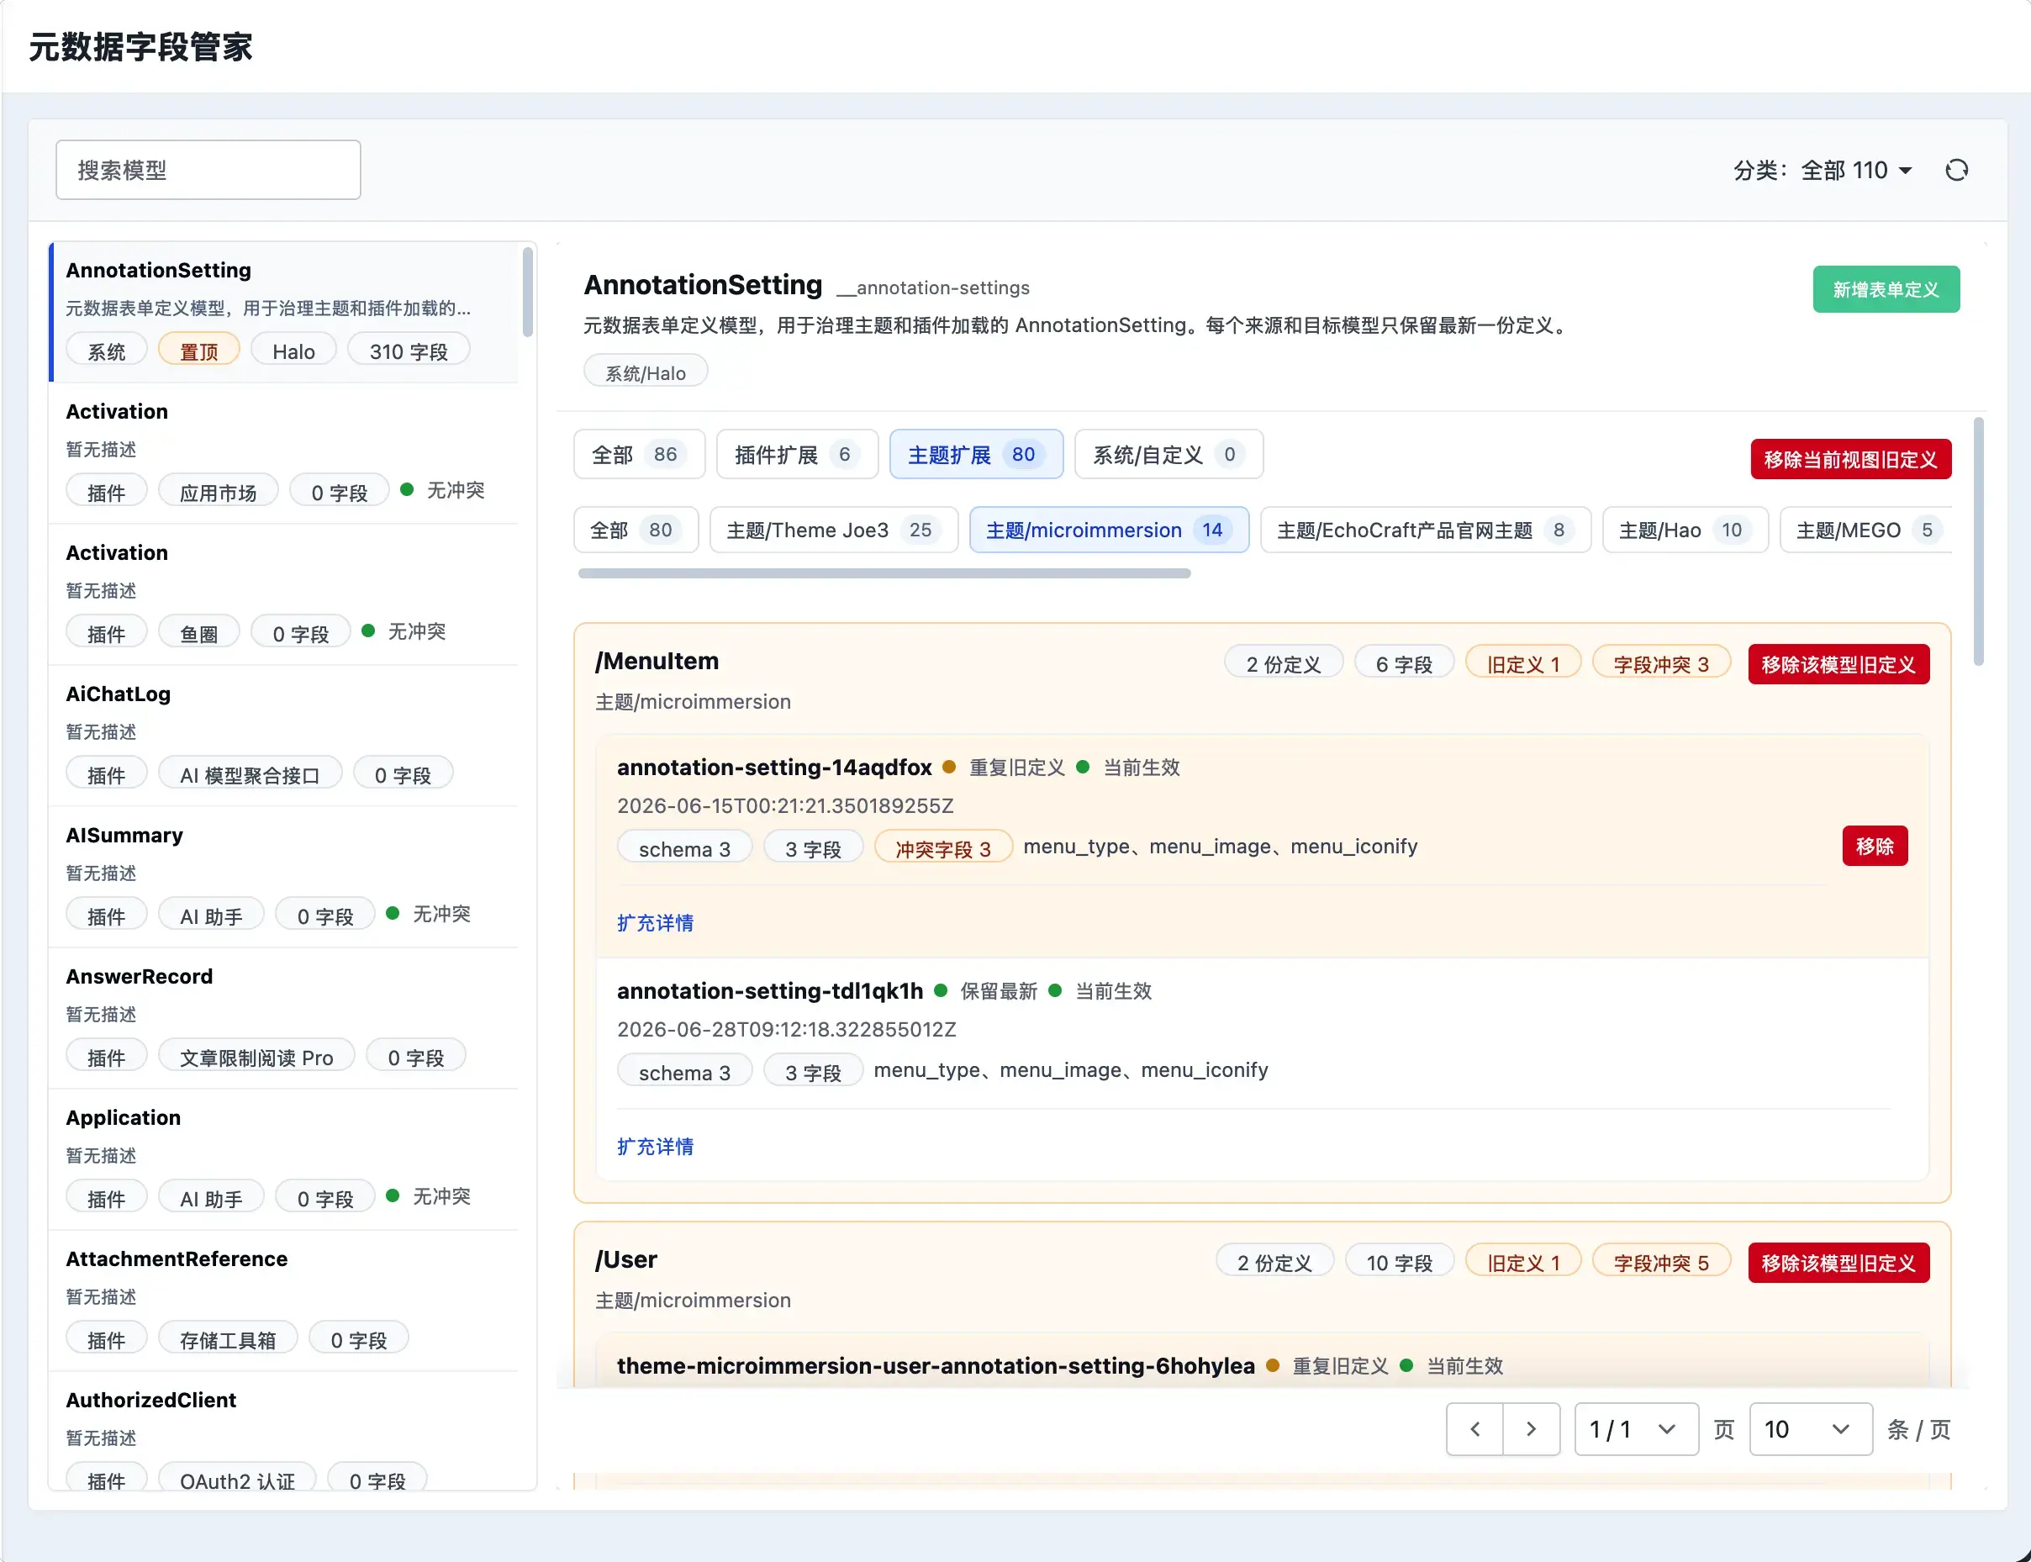Open 扩充详情 for annotation-setting-tdl1qk1h
2031x1562 pixels.
(656, 1147)
